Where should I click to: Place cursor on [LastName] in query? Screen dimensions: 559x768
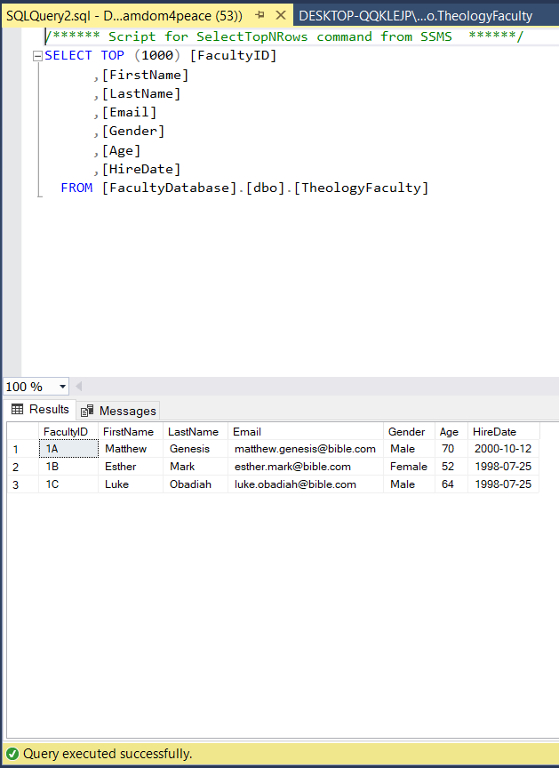141,93
